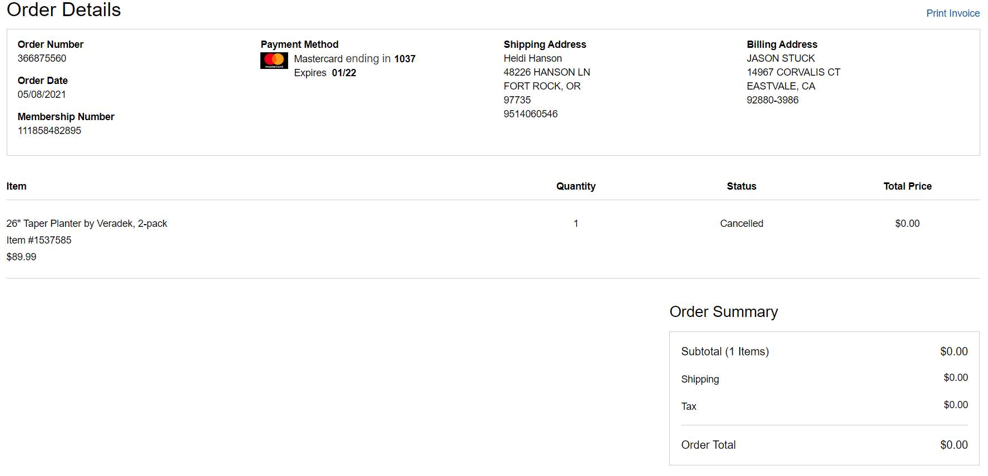Click the Total Price column header
Screen dimensions: 988x476
click(x=907, y=186)
